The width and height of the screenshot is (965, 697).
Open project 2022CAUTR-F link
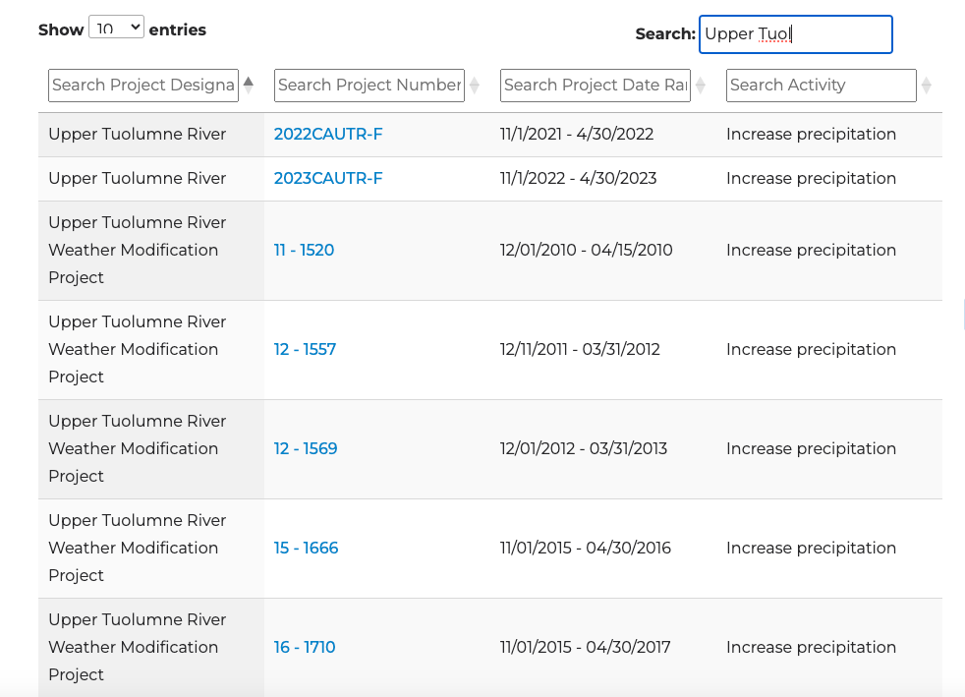coord(328,135)
